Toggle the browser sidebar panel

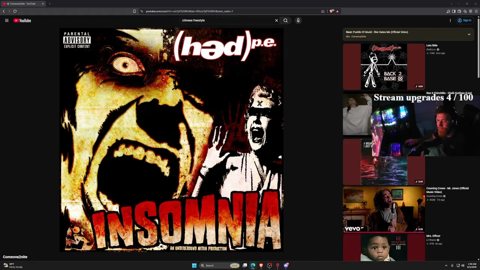pos(454,11)
